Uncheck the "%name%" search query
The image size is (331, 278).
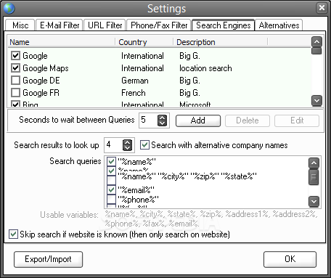point(111,161)
